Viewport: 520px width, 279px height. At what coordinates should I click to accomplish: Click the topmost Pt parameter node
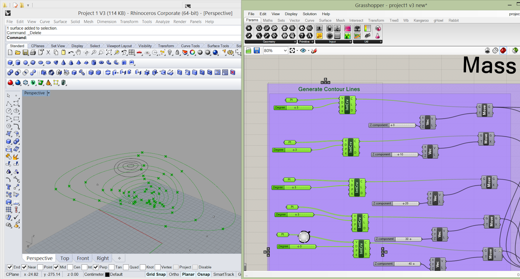point(292,100)
